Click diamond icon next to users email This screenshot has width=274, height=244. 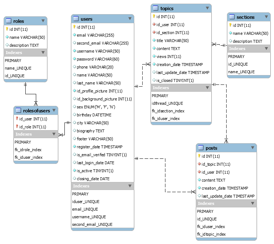75,35
